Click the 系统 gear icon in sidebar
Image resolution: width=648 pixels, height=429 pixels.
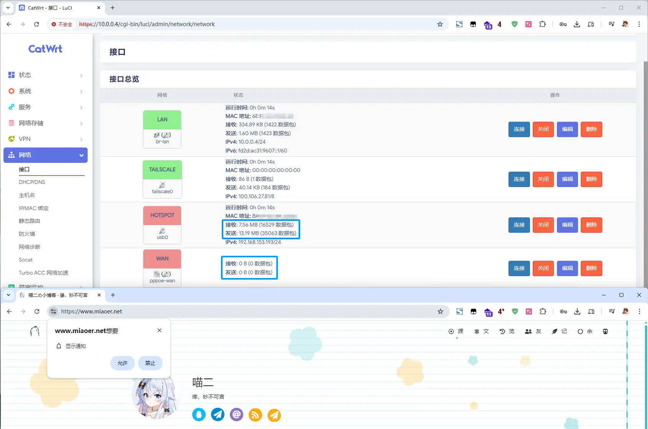pos(12,91)
